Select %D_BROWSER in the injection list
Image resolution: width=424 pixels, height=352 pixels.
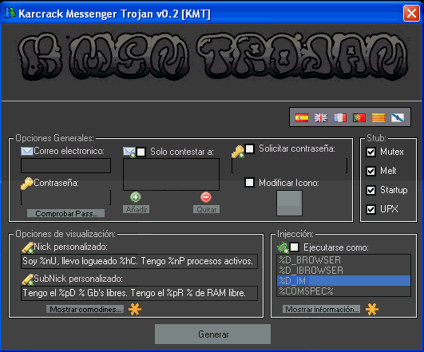pos(343,260)
